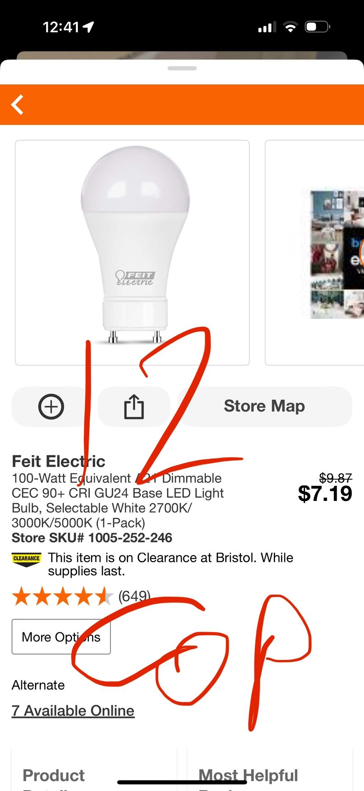Screen dimensions: 364x791
Task: Tap the Wi-Fi icon in status bar
Action: coord(291,27)
